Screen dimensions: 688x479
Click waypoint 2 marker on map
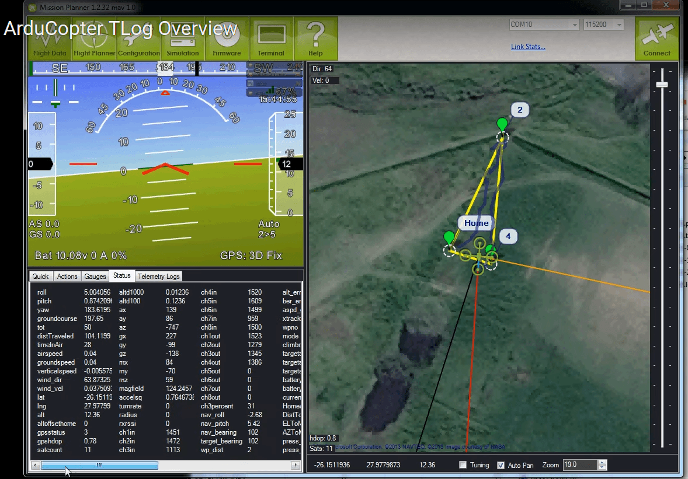[x=502, y=124]
